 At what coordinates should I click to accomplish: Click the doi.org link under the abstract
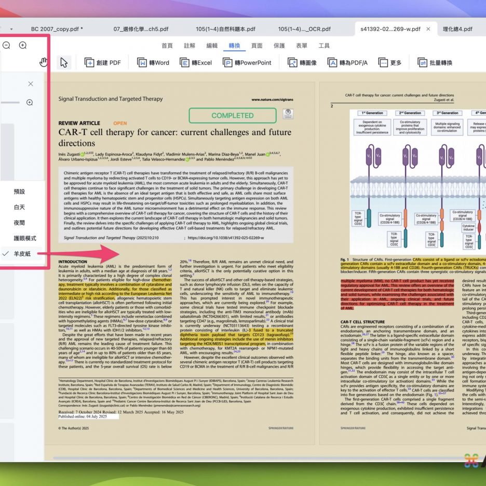[225, 238]
